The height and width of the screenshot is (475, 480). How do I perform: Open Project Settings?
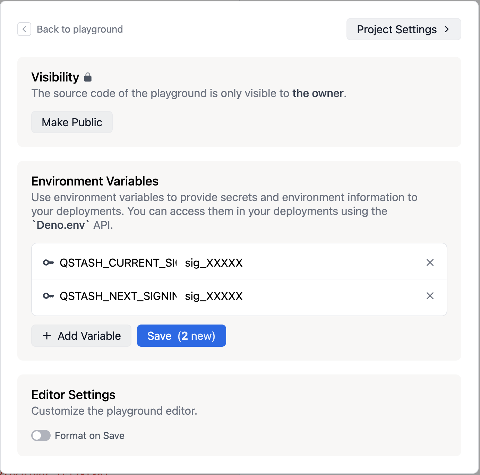tap(396, 29)
